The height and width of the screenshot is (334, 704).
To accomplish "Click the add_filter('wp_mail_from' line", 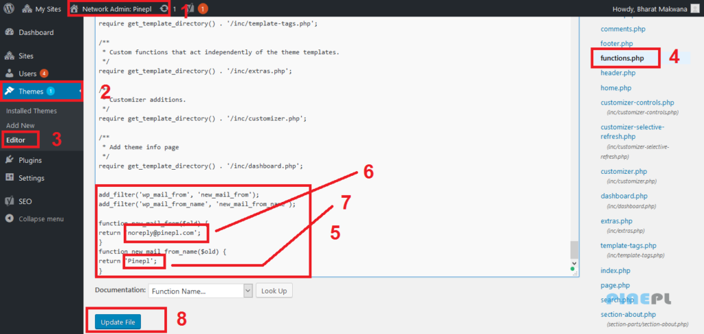I will 179,195.
